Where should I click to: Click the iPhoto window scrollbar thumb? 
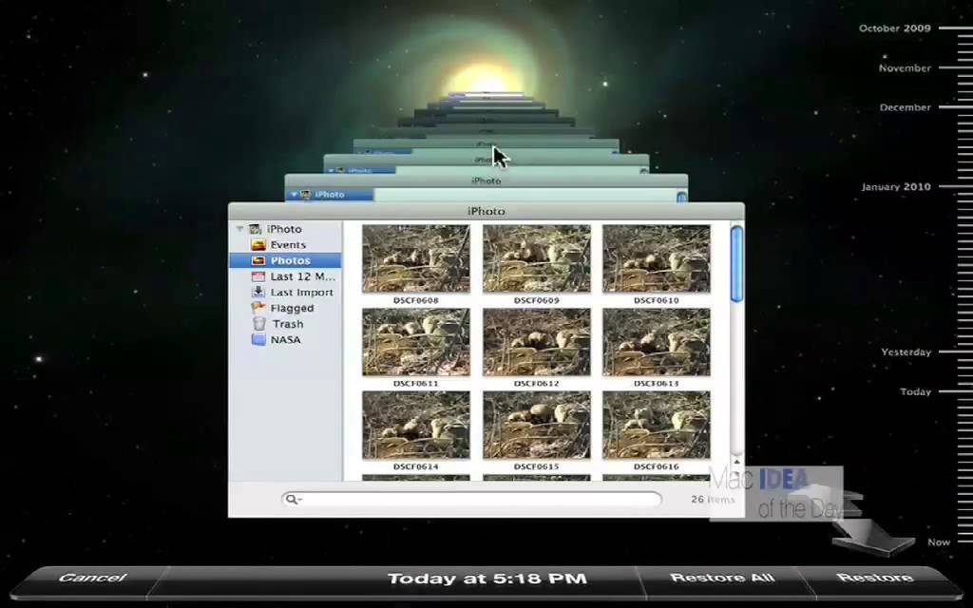coord(736,264)
